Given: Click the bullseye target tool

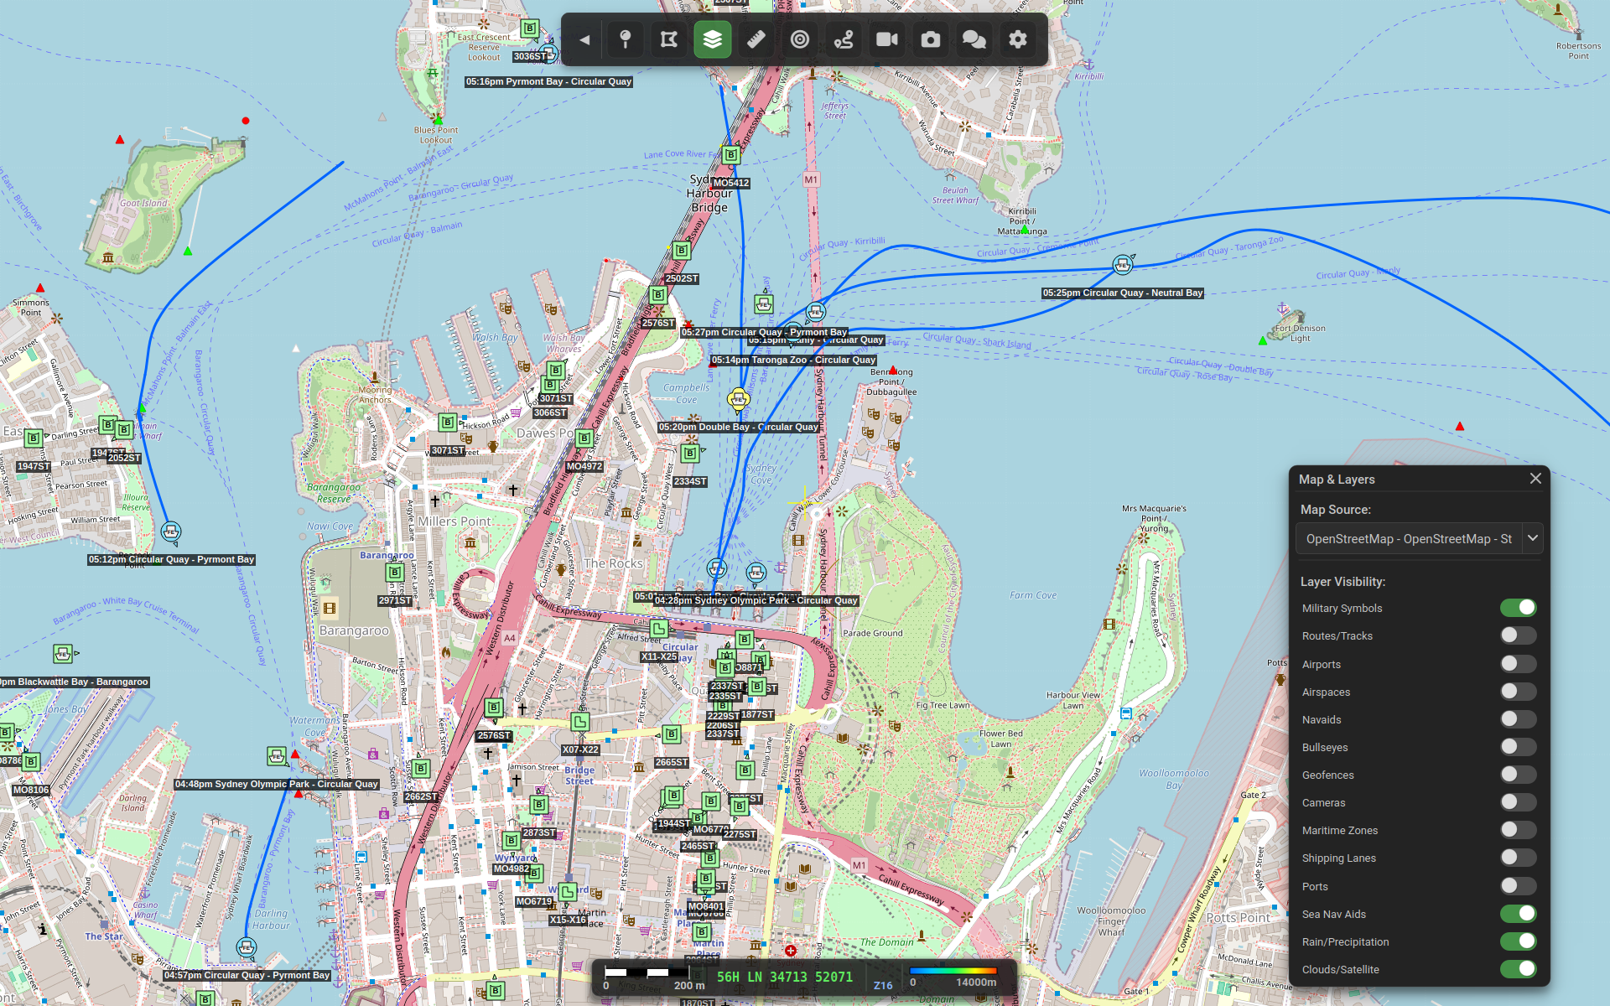Looking at the screenshot, I should [799, 39].
